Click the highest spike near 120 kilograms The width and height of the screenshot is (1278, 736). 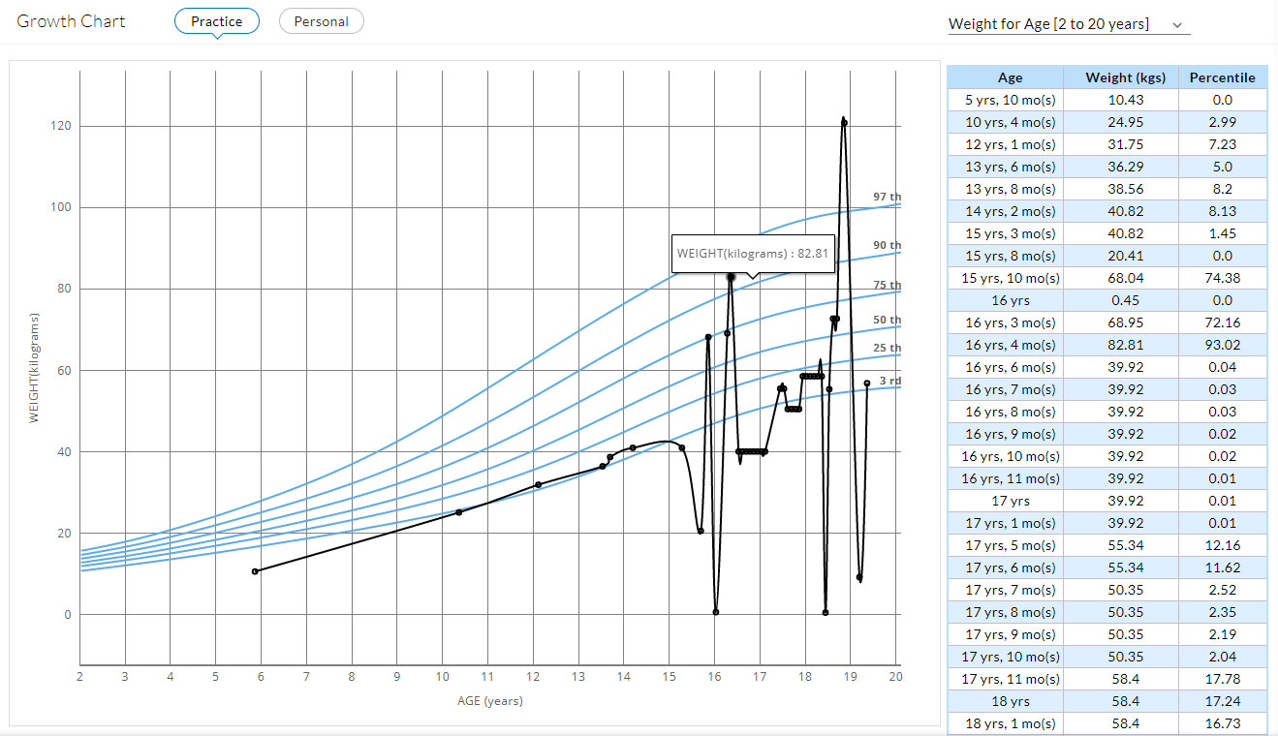pos(842,120)
